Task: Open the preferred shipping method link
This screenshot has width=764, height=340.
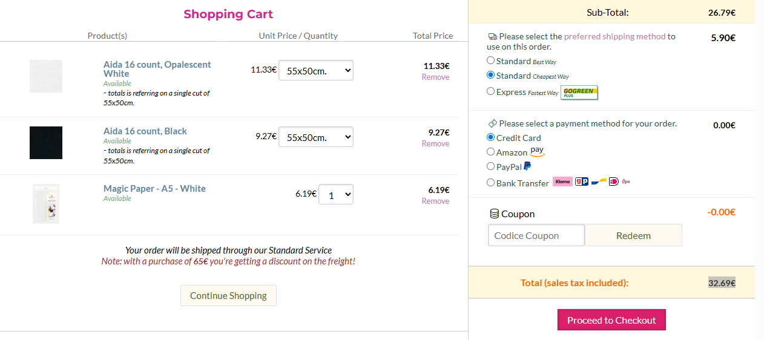Action: (614, 36)
